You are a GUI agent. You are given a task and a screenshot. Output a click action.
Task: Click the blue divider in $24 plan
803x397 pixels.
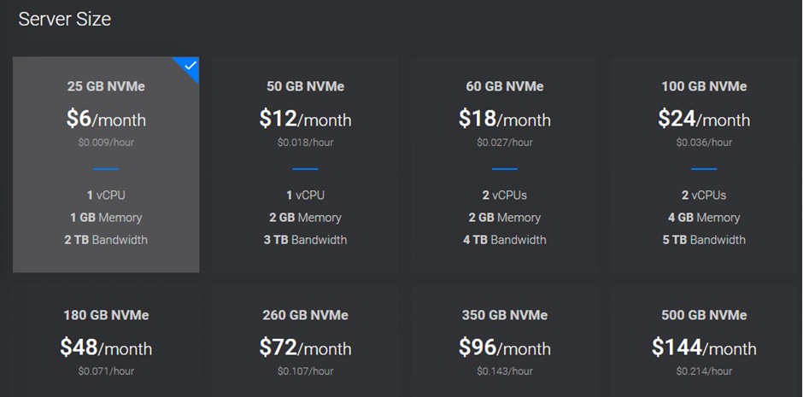click(704, 169)
